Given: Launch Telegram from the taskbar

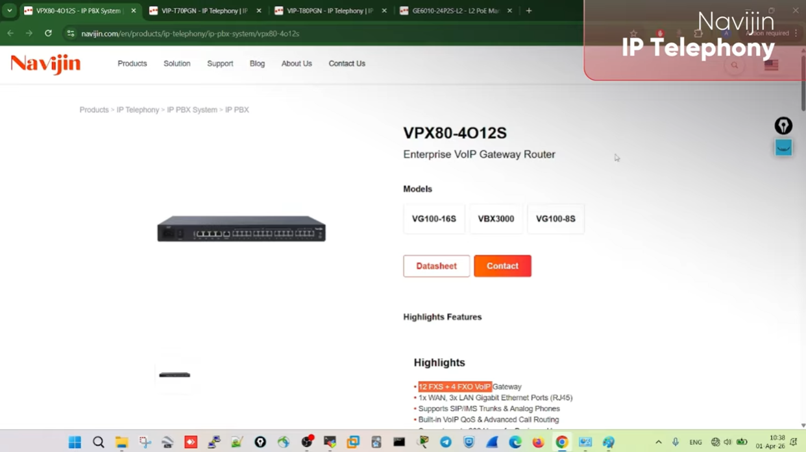Looking at the screenshot, I should 446,442.
